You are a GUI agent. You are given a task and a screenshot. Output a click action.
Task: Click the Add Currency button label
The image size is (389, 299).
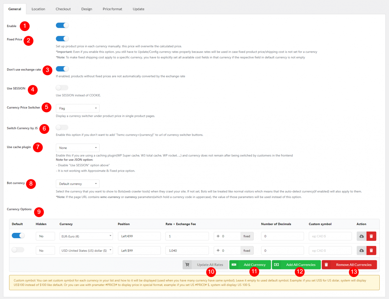pyautogui.click(x=255, y=265)
